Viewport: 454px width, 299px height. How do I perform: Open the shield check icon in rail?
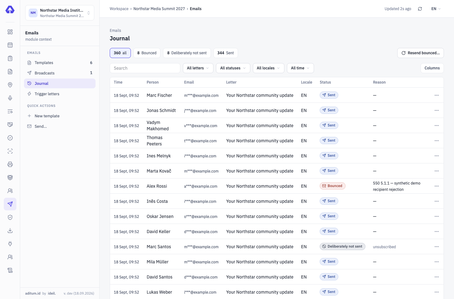click(10, 217)
